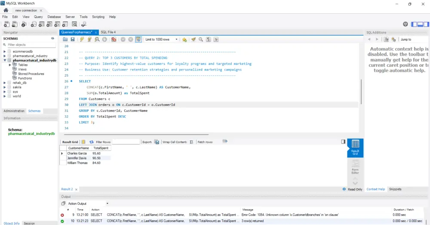Open inspector for selected object in main toolbar
430x225 pixels.
[x=24, y=24]
